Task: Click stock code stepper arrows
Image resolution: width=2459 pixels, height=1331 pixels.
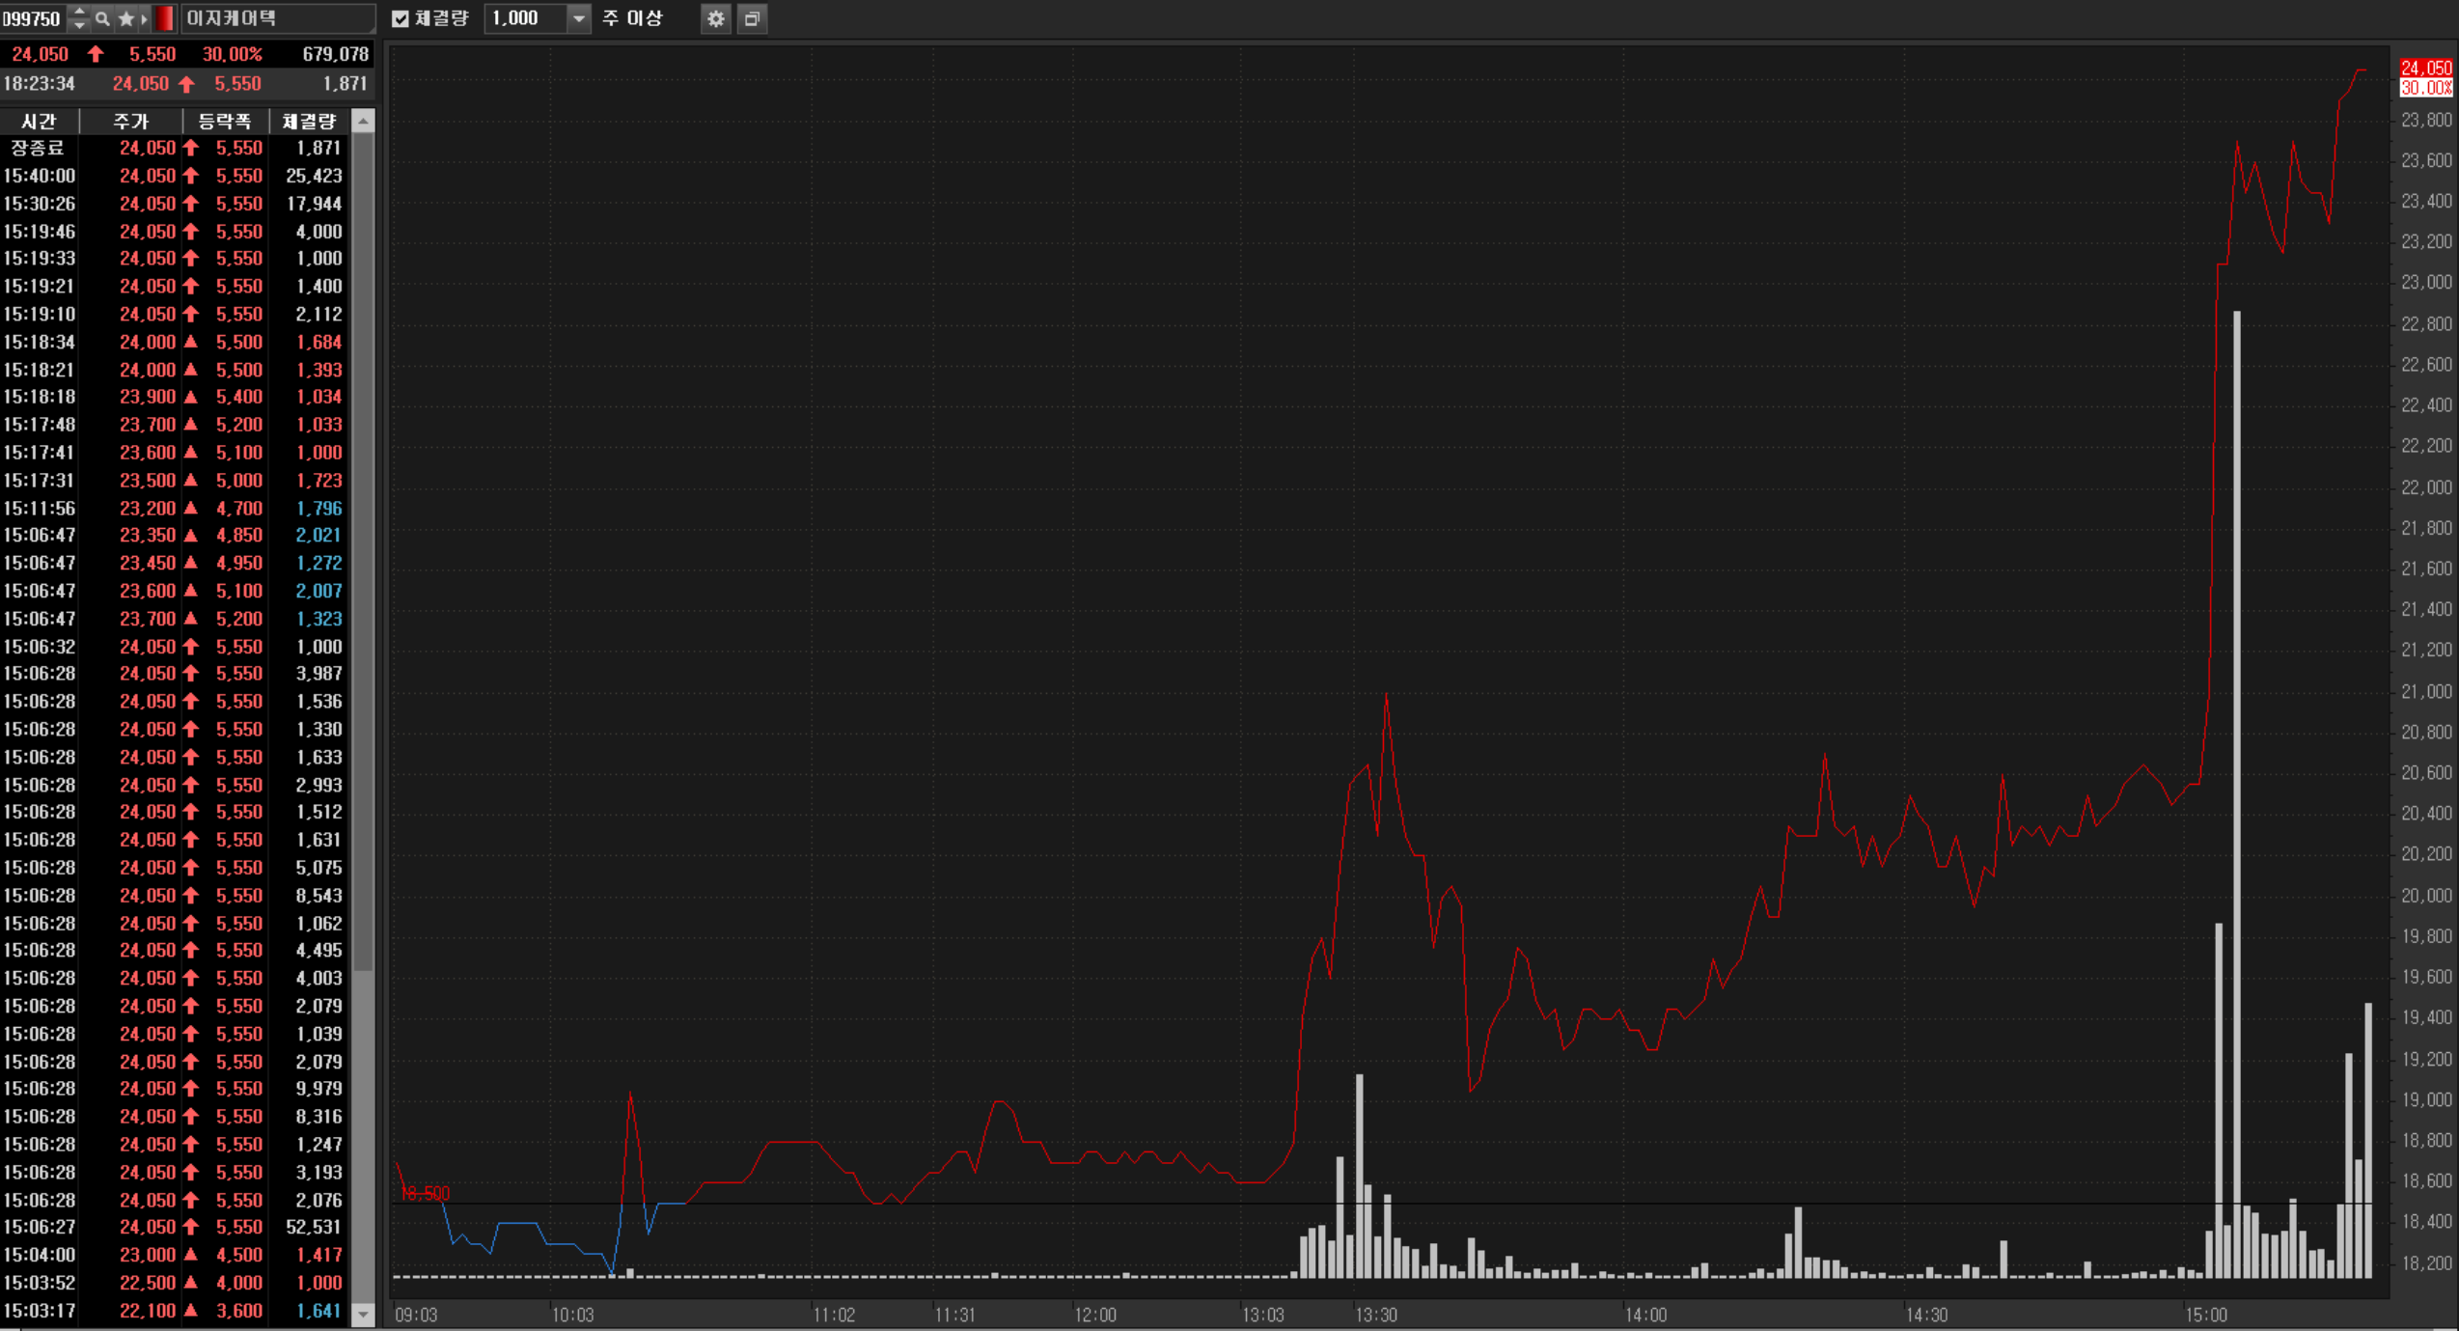Action: pos(79,18)
